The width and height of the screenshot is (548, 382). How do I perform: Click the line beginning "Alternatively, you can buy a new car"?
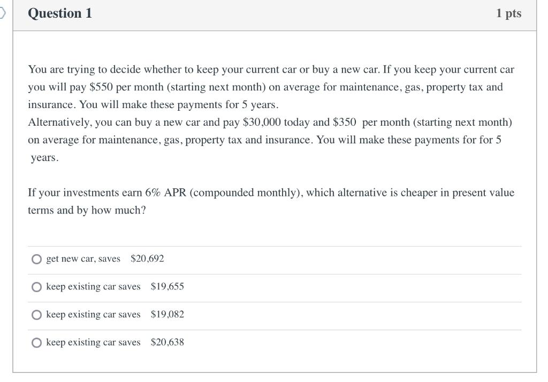pyautogui.click(x=270, y=123)
